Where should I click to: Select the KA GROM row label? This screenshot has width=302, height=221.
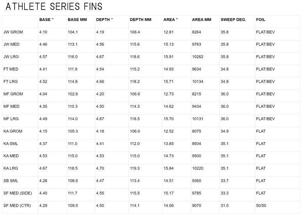pos(13,131)
